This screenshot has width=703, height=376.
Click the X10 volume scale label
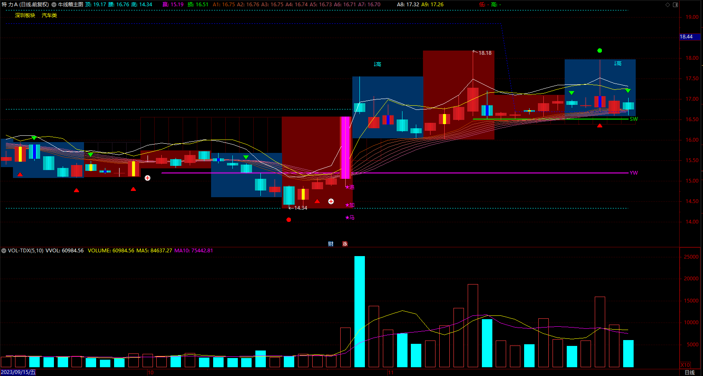pyautogui.click(x=685, y=365)
